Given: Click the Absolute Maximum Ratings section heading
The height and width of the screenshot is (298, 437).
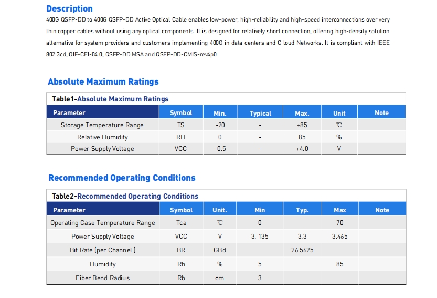Looking at the screenshot, I should (103, 81).
